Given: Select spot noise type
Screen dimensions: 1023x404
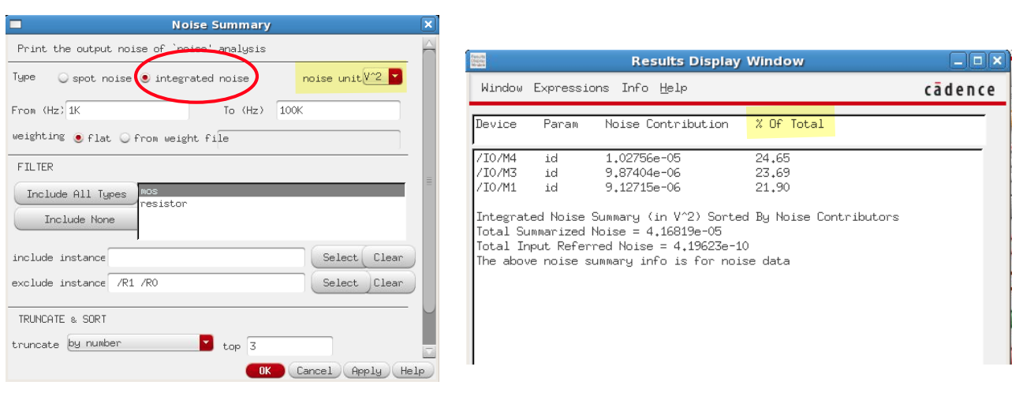Looking at the screenshot, I should (64, 78).
